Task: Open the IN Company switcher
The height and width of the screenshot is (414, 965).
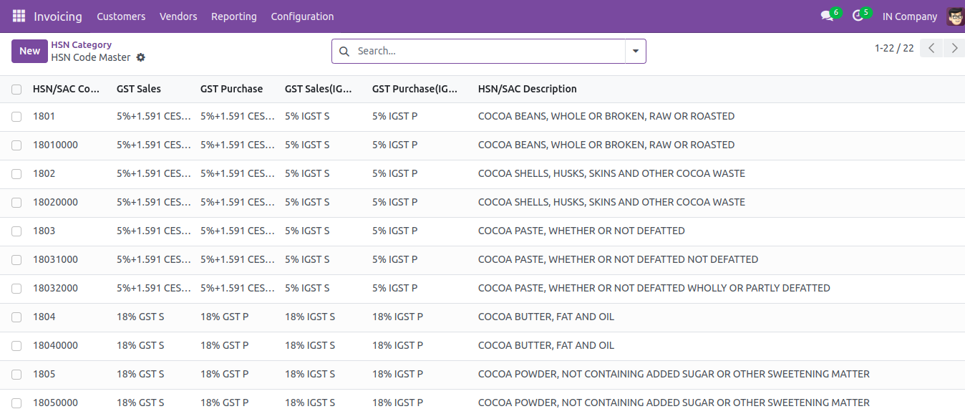Action: [x=909, y=16]
